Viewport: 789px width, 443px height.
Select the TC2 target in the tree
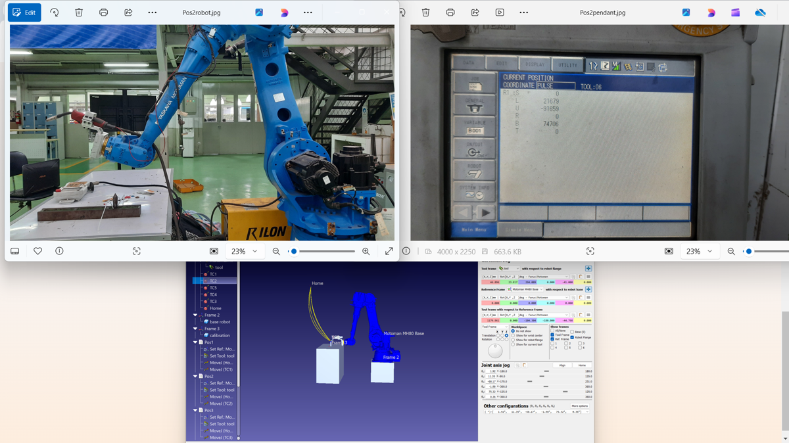point(213,281)
